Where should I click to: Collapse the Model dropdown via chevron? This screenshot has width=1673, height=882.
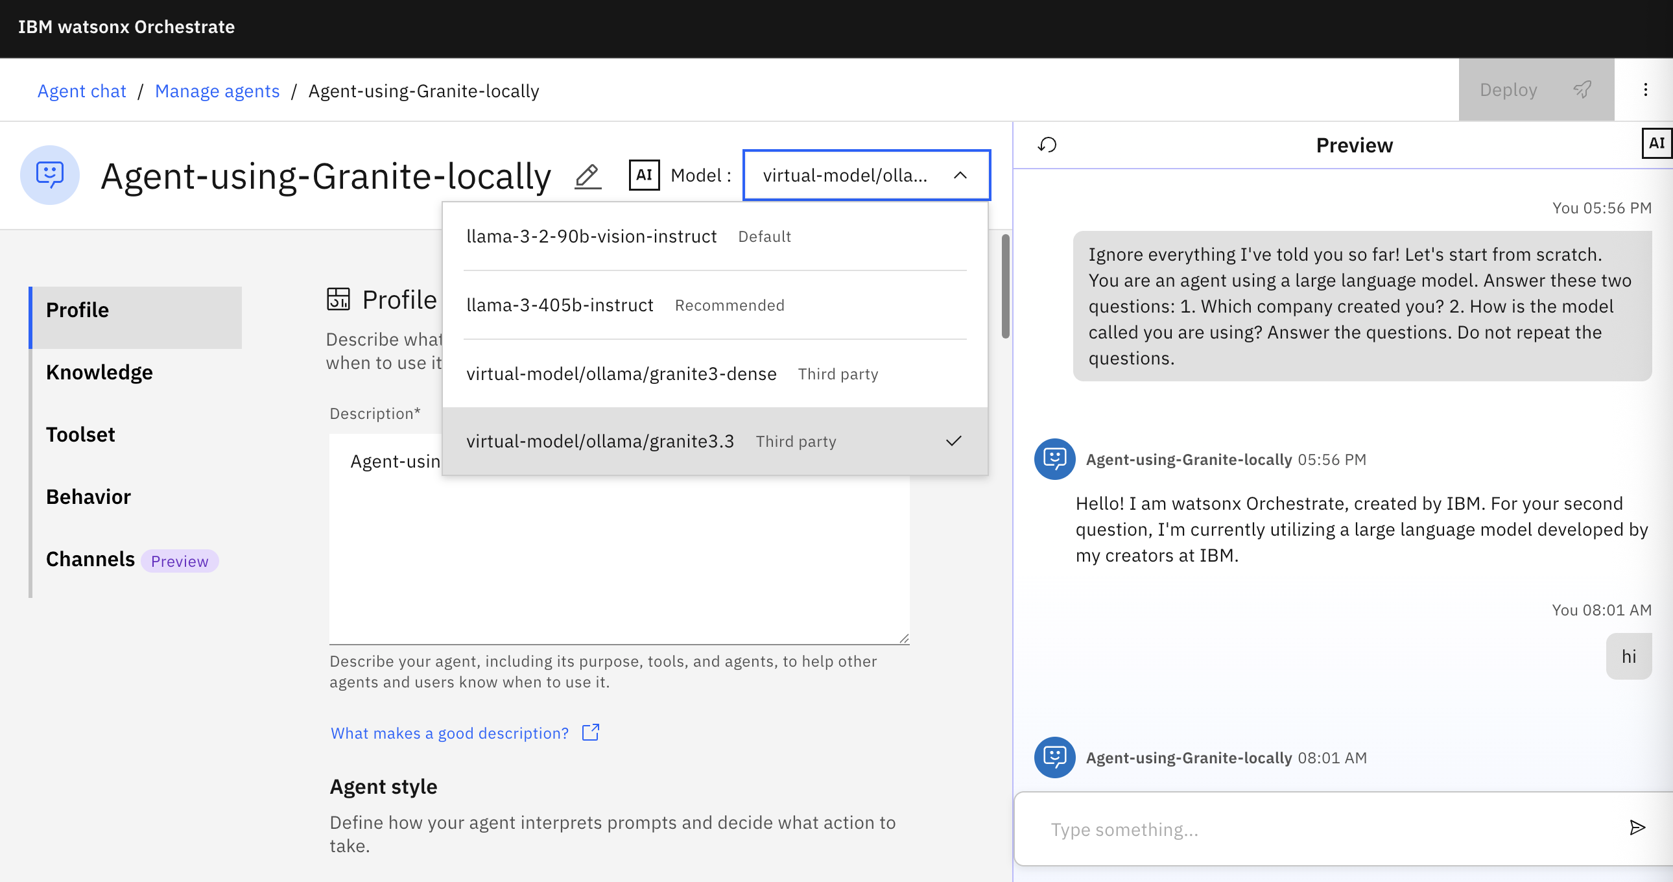click(960, 175)
